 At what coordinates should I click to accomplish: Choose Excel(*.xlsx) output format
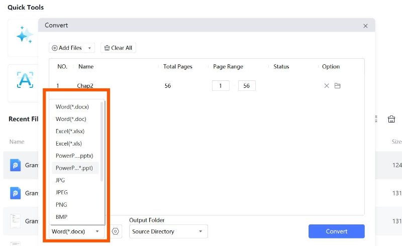(x=70, y=131)
